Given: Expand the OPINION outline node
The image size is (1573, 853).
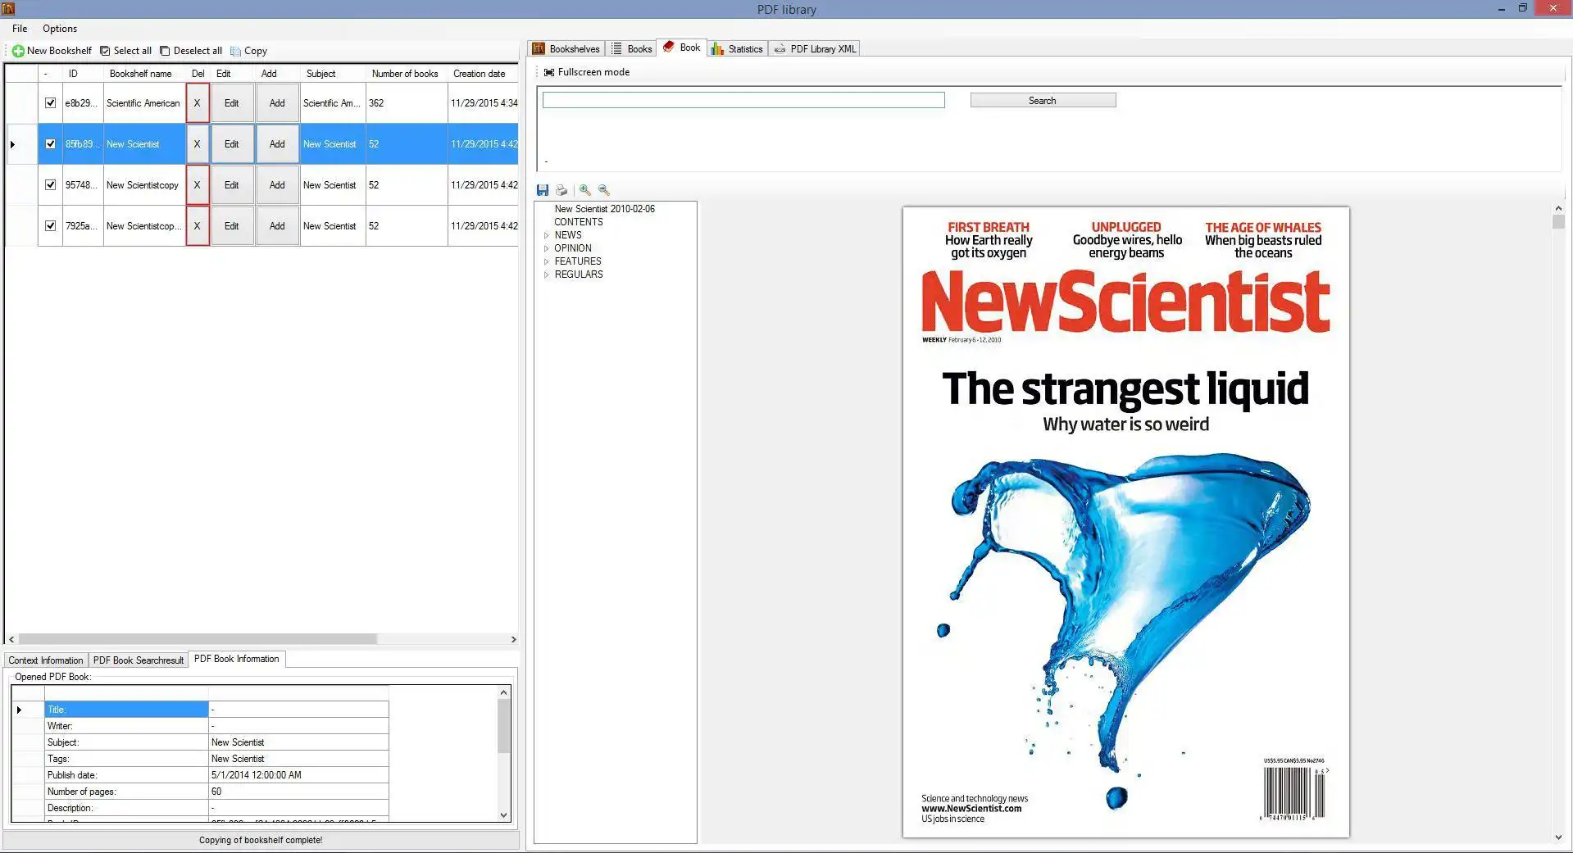Looking at the screenshot, I should (547, 248).
